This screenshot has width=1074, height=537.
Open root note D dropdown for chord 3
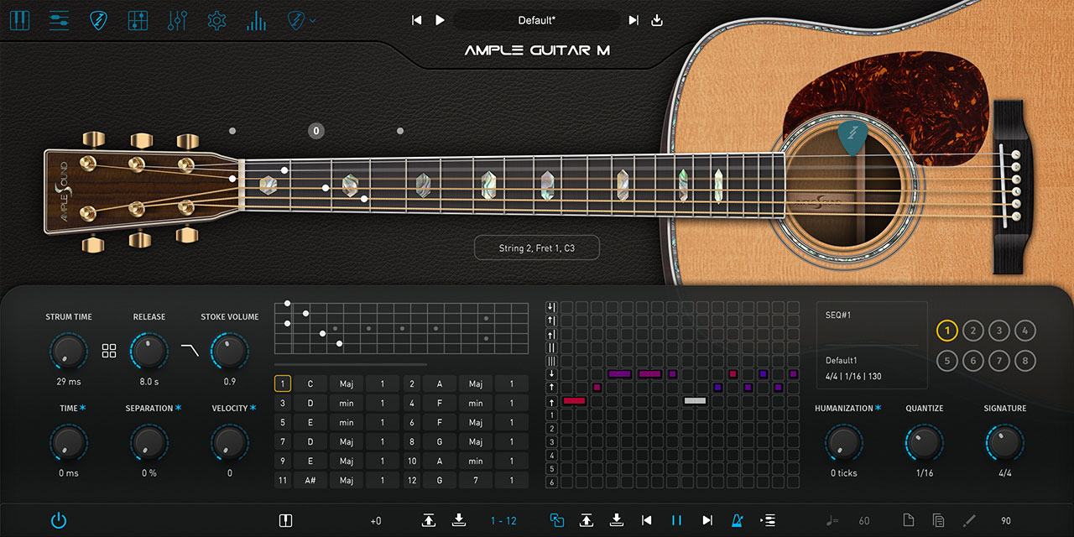310,403
